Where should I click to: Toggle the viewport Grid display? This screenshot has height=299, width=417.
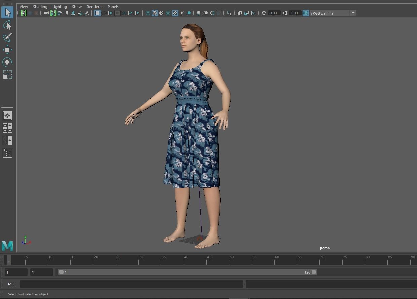click(97, 13)
